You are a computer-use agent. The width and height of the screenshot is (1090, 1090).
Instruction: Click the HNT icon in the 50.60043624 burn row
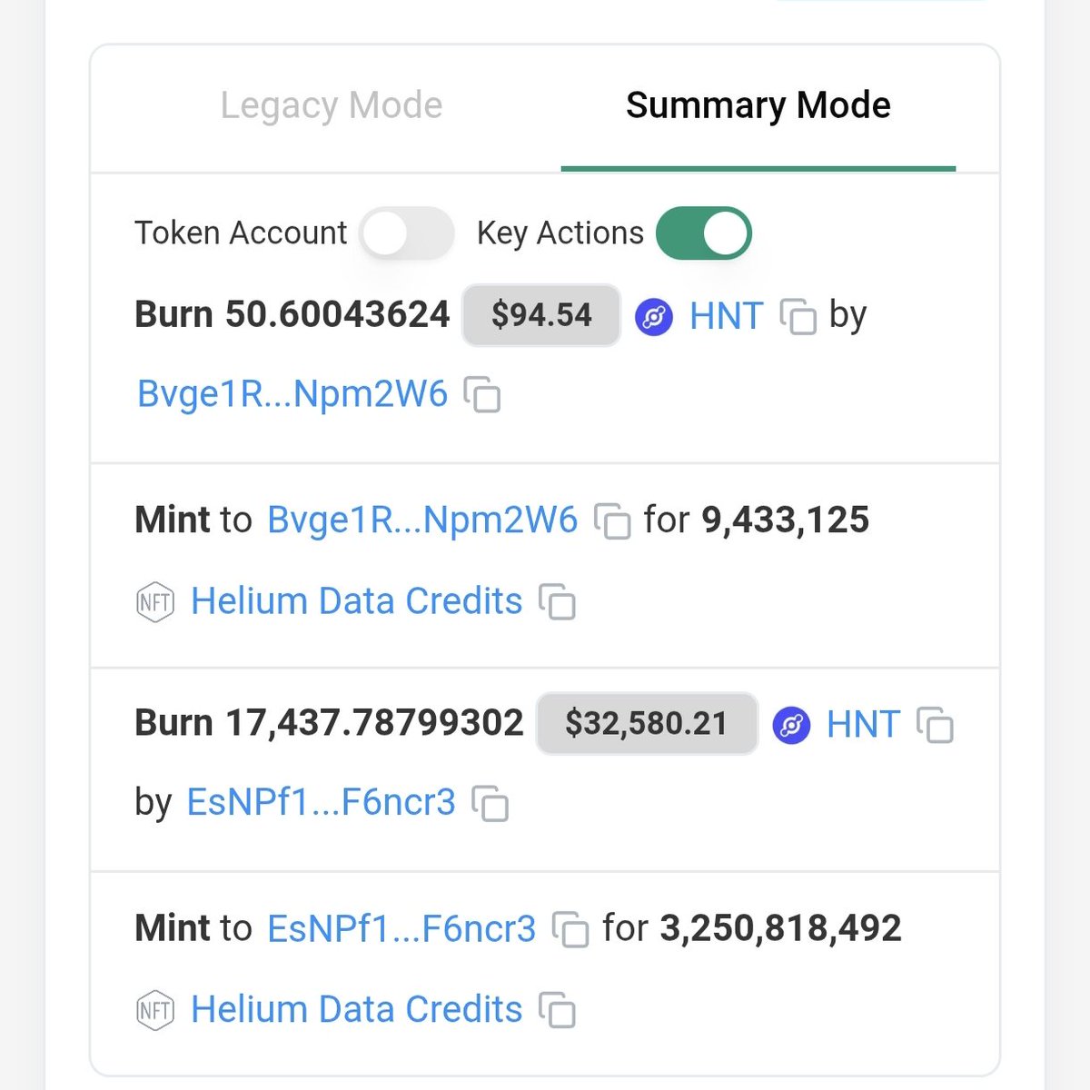pyautogui.click(x=654, y=318)
